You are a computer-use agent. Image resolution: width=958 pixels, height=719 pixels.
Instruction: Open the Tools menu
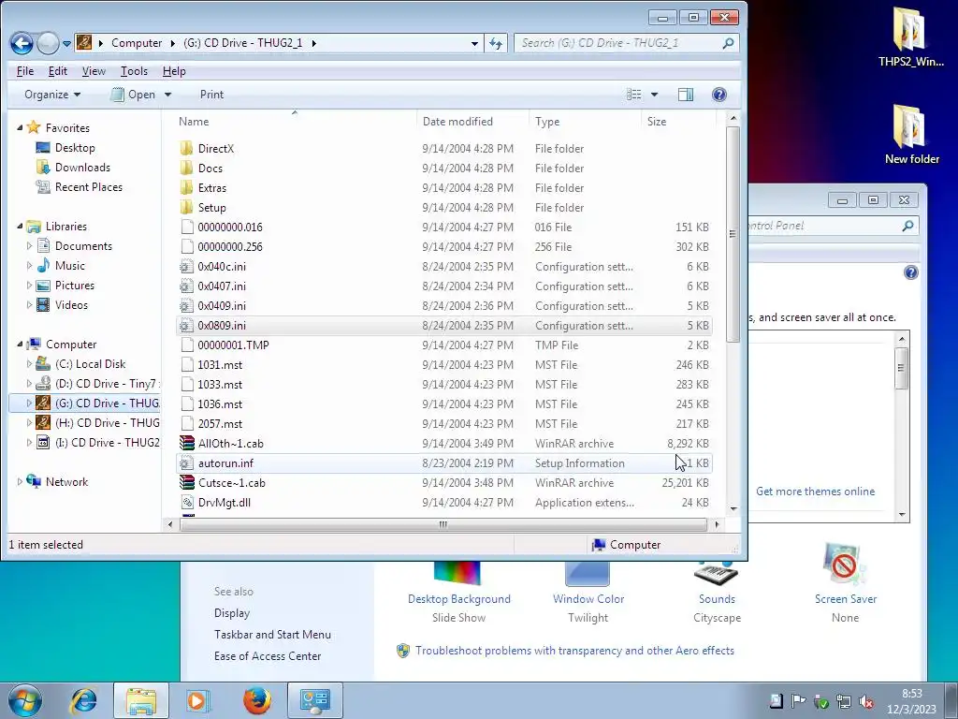tap(134, 71)
